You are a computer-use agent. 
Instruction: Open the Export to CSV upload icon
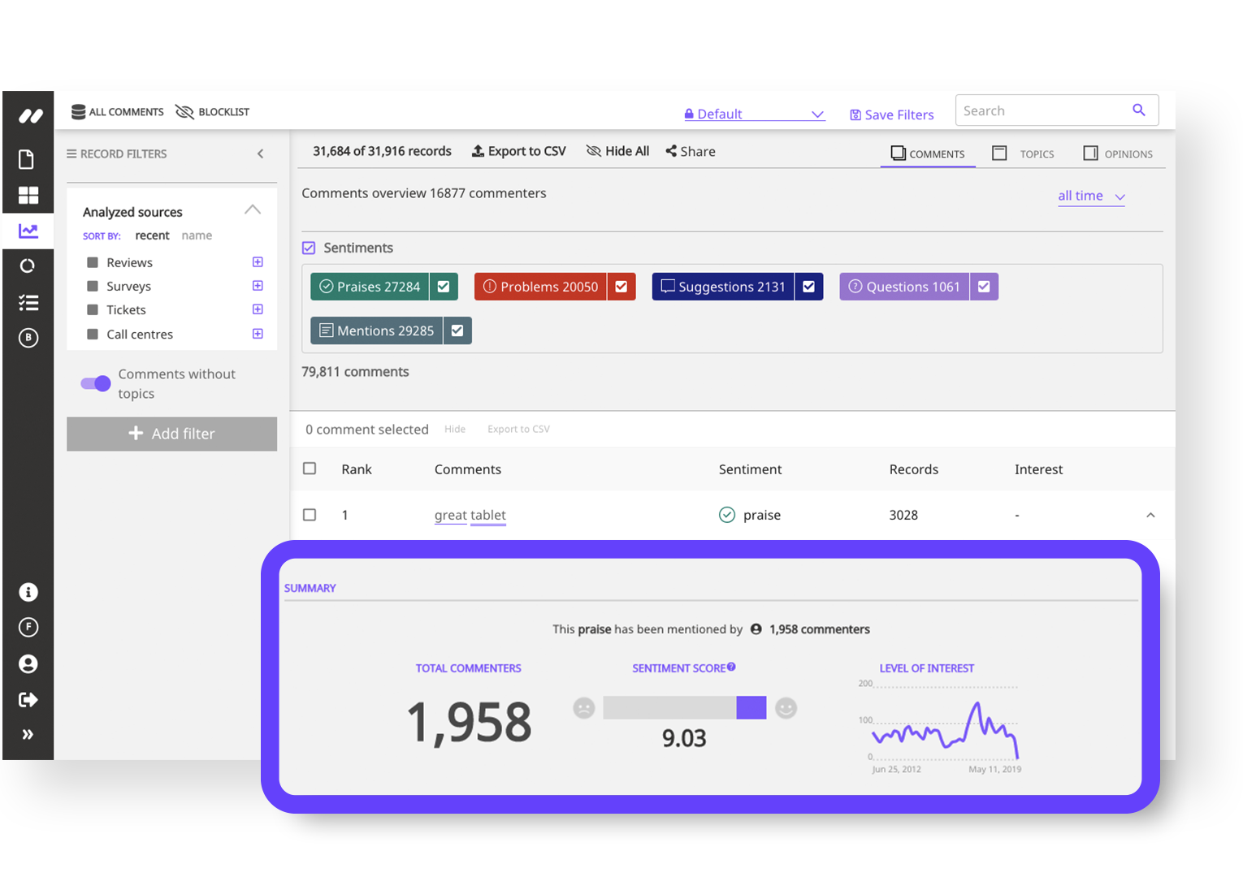coord(478,150)
